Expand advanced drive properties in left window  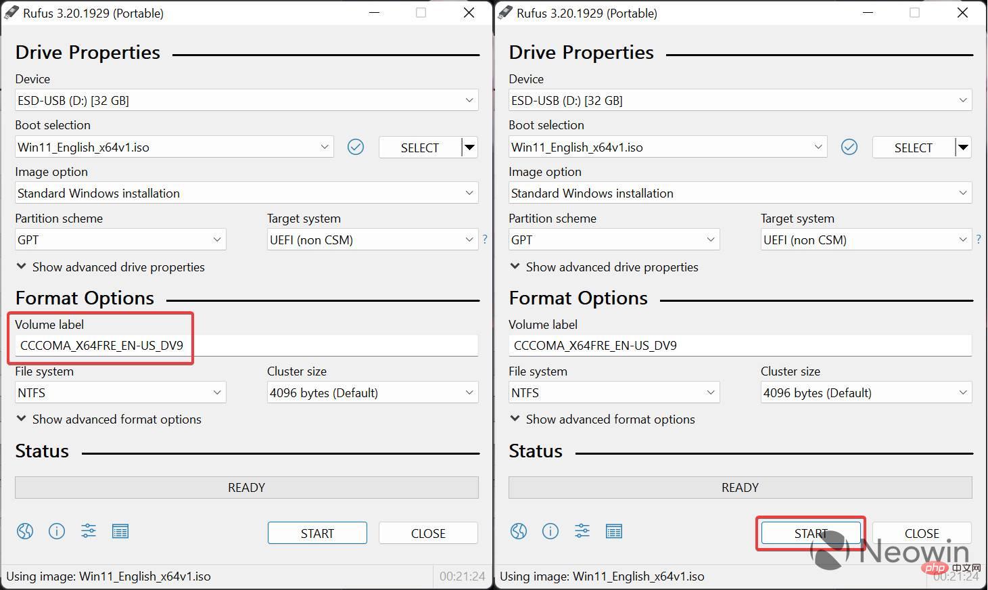coord(110,267)
